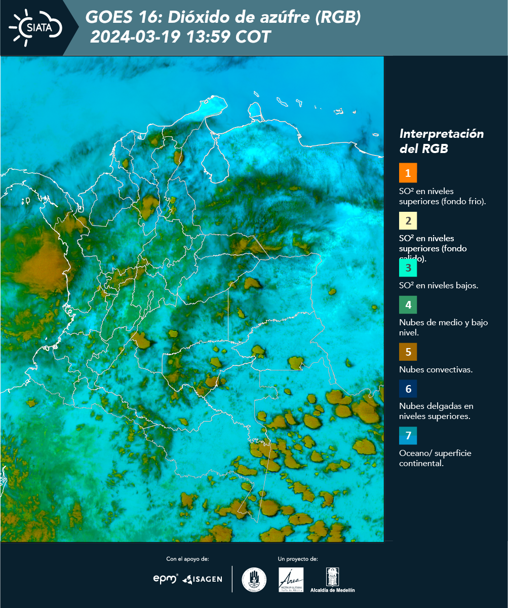Click the SIATA logo in the header
The image size is (508, 608).
pos(36,27)
